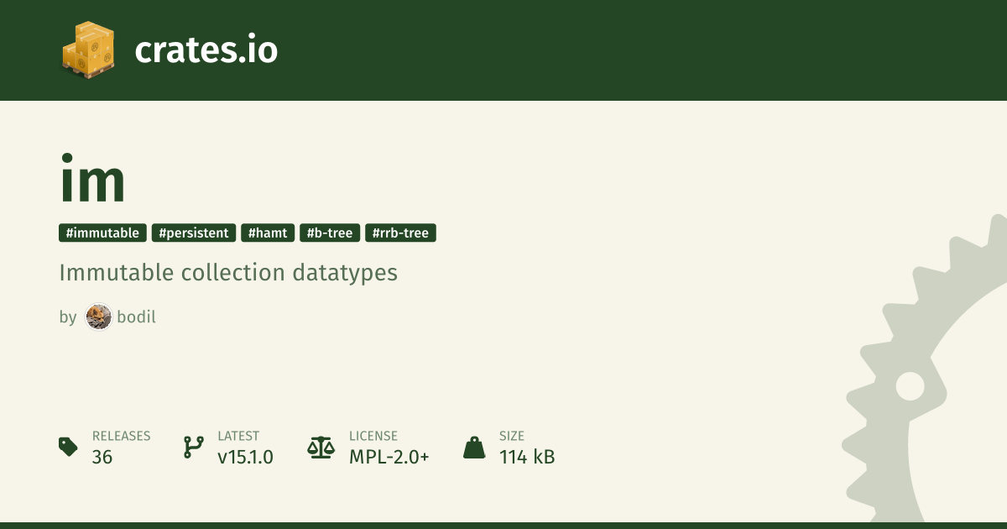Click the "Immutable collection datatypes" description
1007x529 pixels.
(228, 273)
